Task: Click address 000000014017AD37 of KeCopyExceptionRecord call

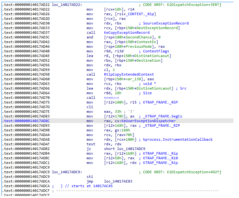Action: (x=26, y=33)
